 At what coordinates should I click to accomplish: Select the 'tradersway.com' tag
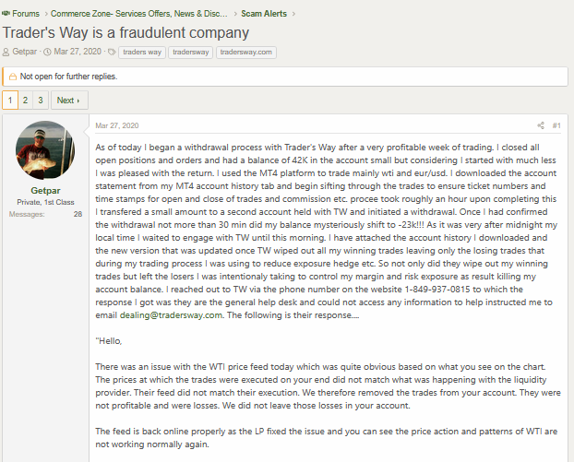point(246,53)
